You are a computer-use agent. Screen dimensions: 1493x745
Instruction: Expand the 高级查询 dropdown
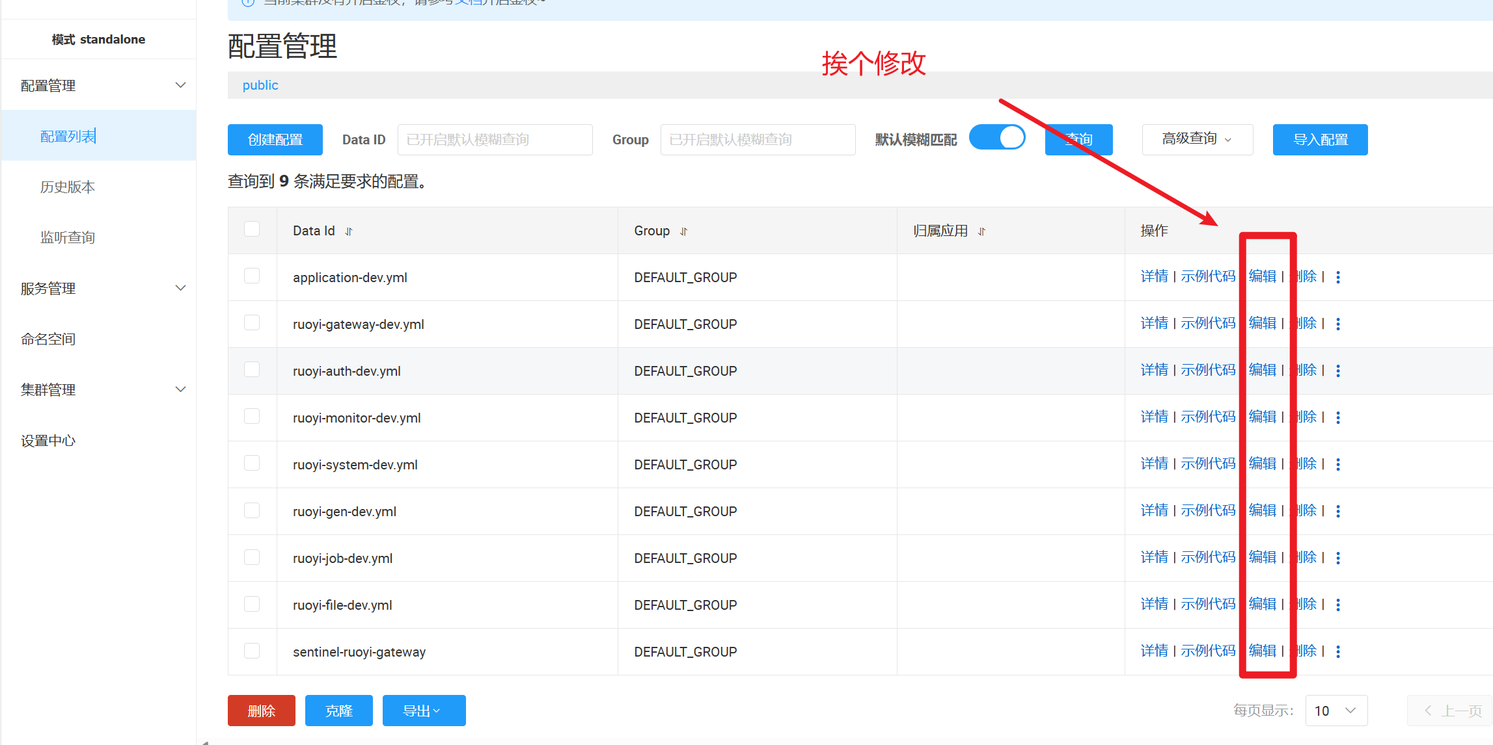tap(1197, 140)
